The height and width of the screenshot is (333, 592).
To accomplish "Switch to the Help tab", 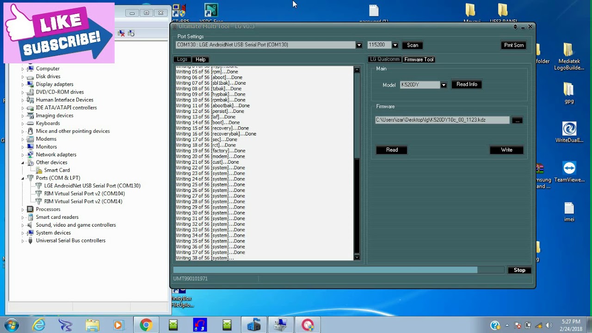I will (x=200, y=59).
